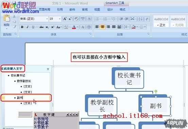Toggle Bold formatting
Viewport: 188px width, 129px height.
[22, 27]
